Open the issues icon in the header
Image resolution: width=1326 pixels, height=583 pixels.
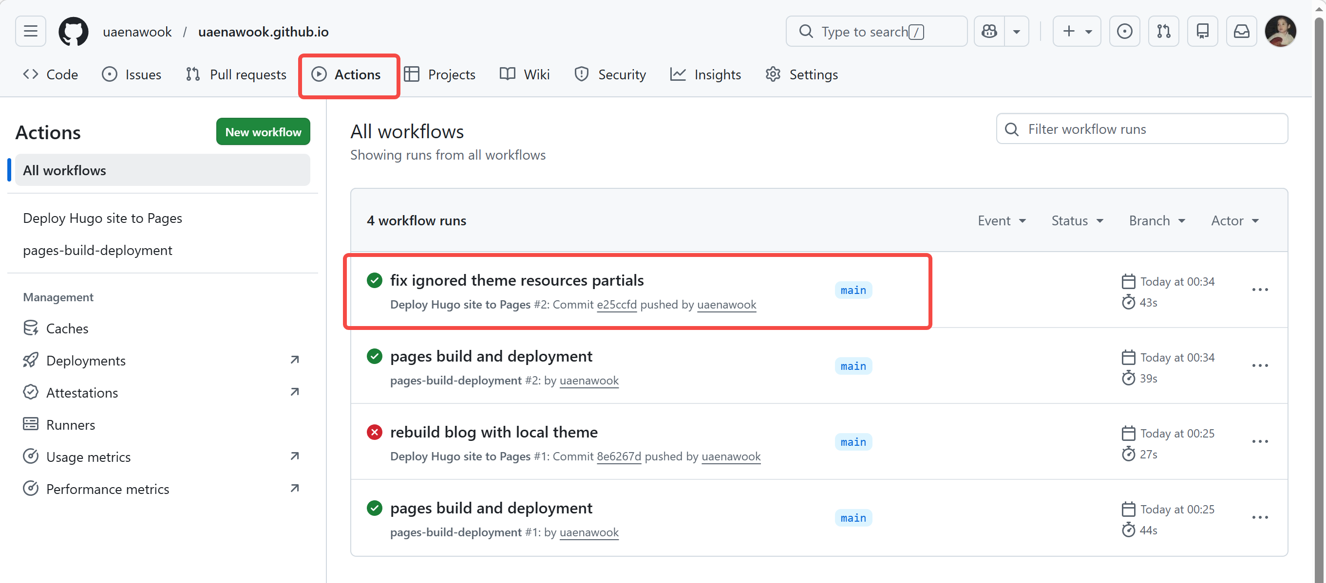pyautogui.click(x=1124, y=31)
